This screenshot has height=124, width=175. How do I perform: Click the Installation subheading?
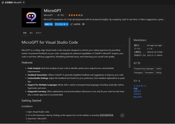pos(27,106)
